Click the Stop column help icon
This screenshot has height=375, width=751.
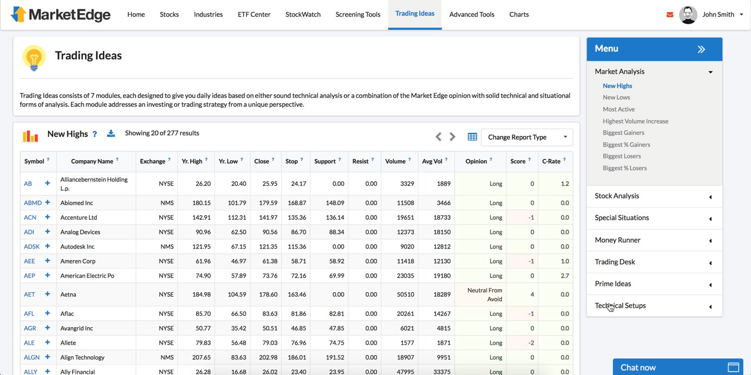coord(301,159)
